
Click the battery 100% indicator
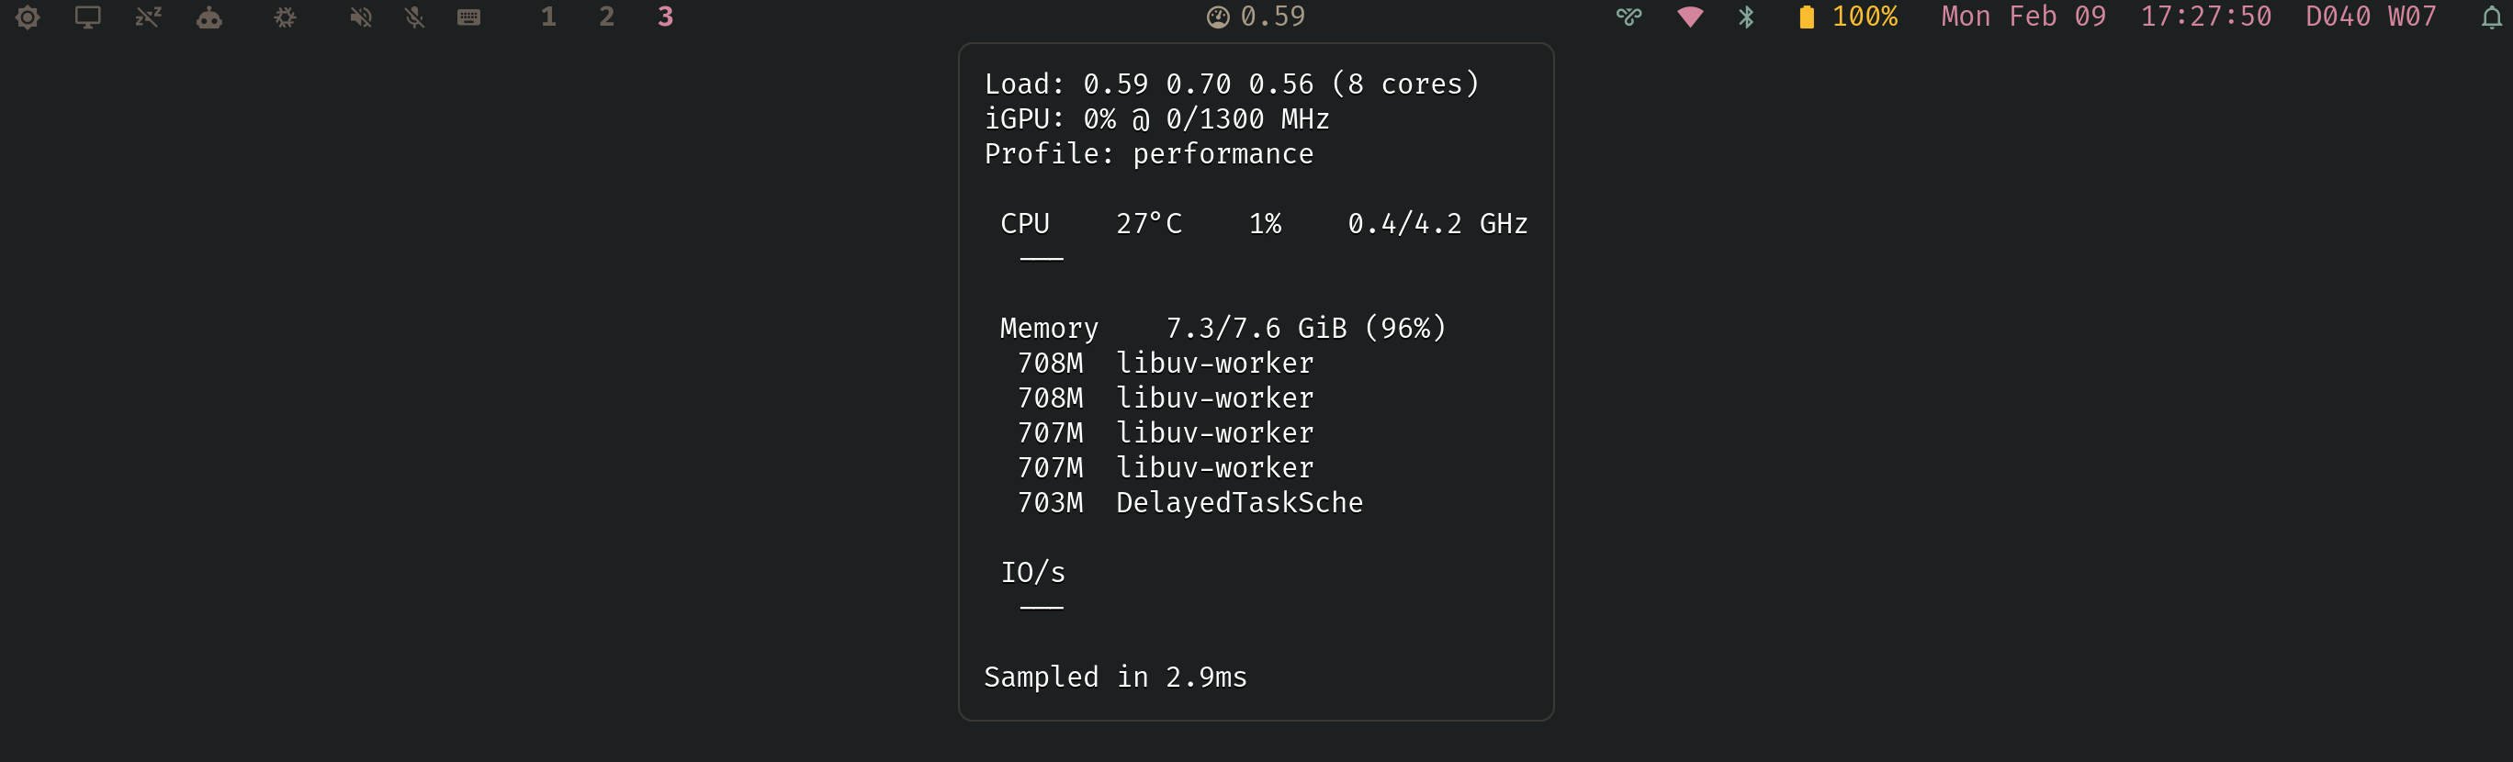[1849, 17]
